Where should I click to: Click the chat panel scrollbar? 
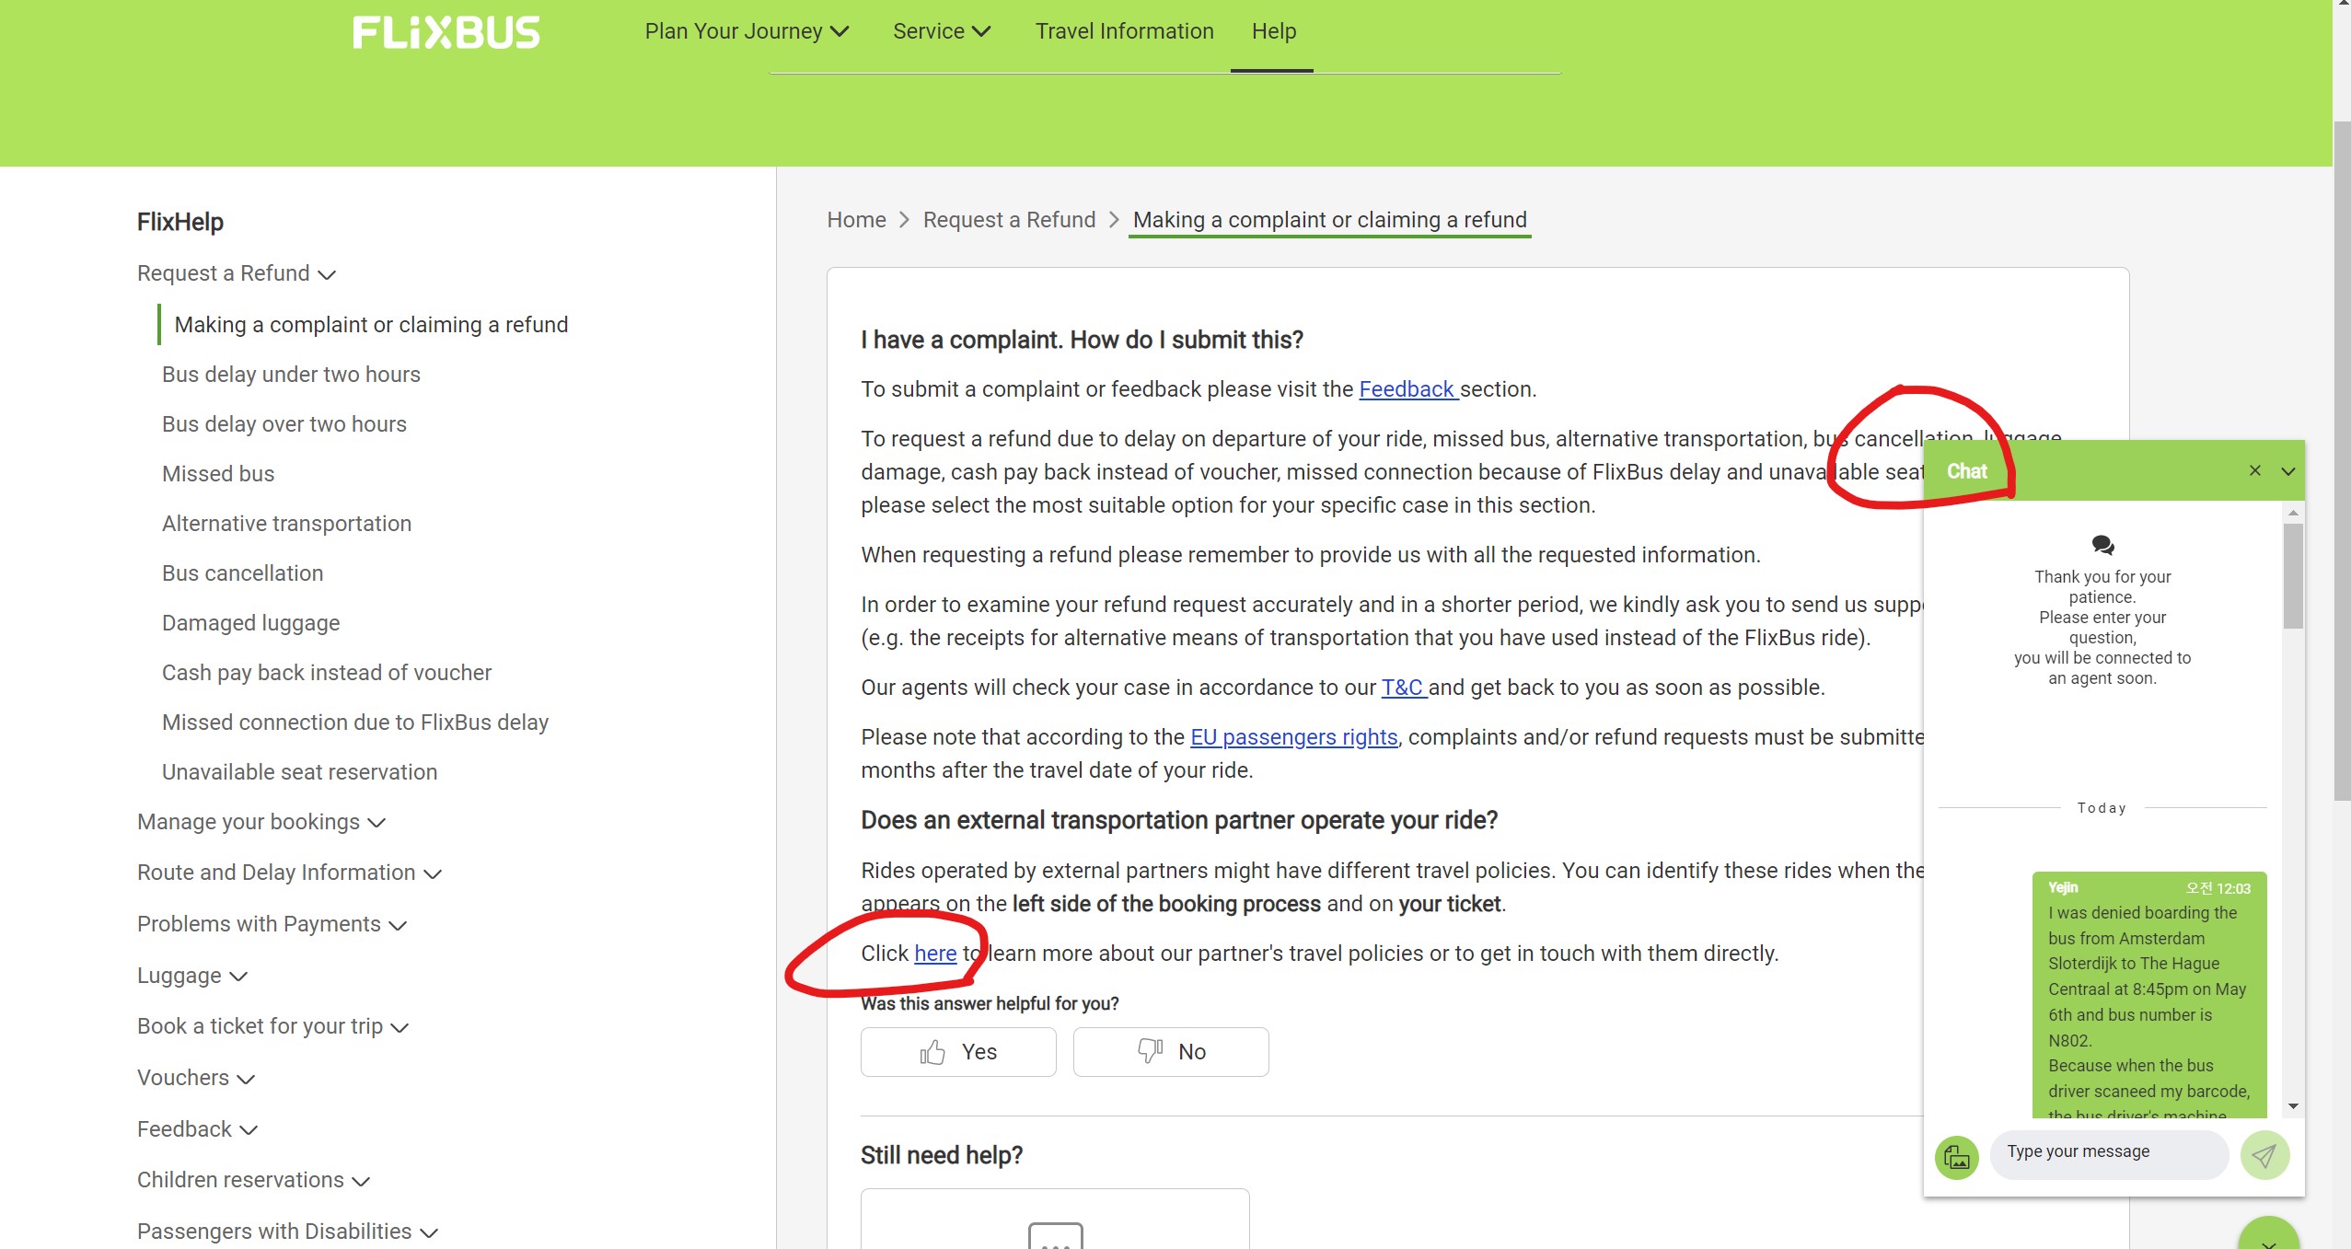click(x=2293, y=576)
